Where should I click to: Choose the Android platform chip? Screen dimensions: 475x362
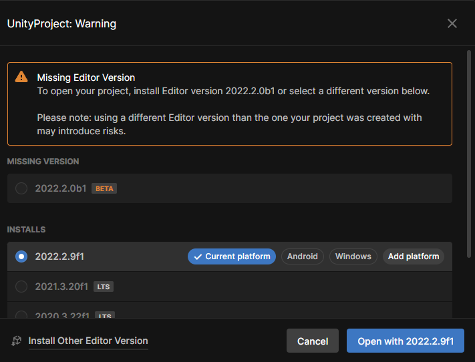point(303,256)
